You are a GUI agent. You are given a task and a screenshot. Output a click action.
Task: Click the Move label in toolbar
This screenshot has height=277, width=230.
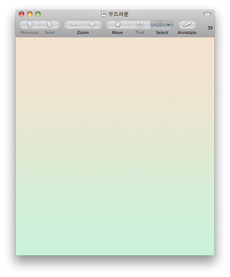[x=117, y=33]
